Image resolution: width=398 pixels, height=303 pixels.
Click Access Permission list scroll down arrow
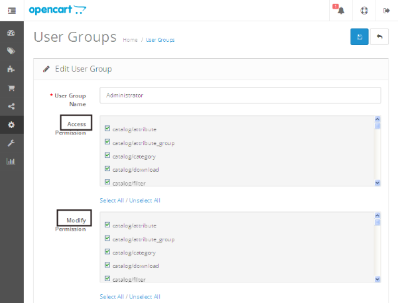pos(377,183)
